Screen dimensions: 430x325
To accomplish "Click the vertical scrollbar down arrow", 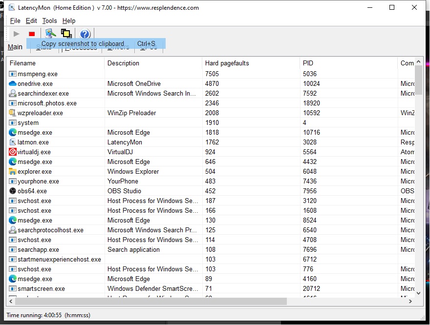I will [418, 293].
